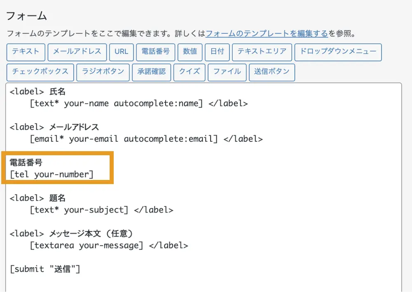
Task: Add a ファイル upload tag
Action: click(x=227, y=72)
